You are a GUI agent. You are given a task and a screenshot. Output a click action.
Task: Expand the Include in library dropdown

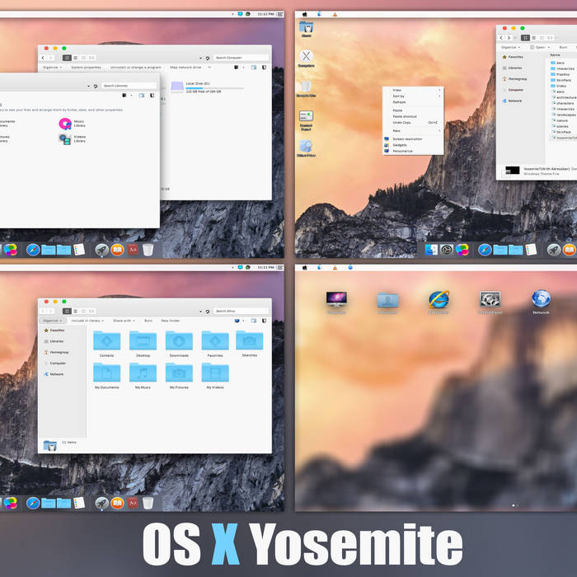click(87, 321)
